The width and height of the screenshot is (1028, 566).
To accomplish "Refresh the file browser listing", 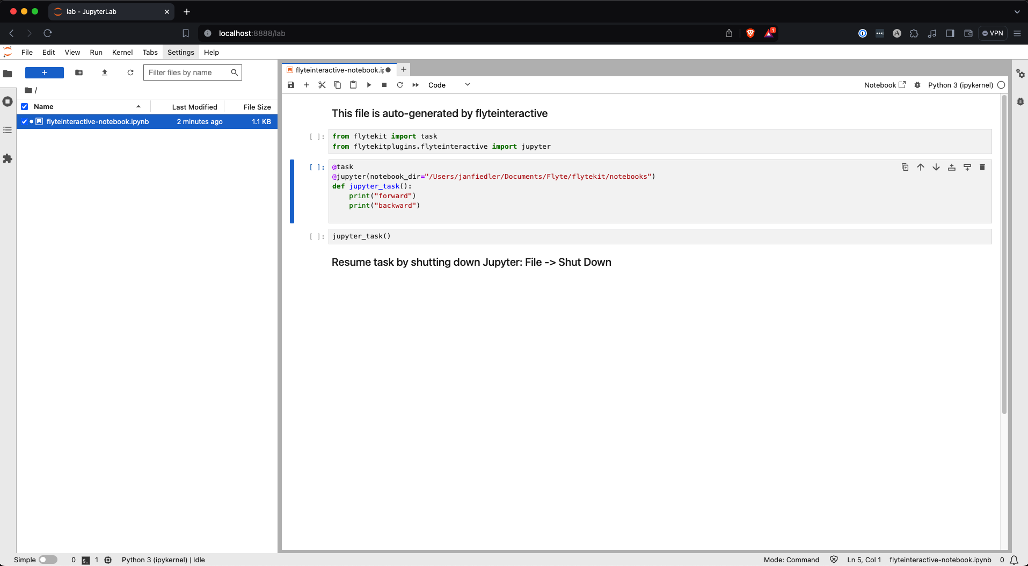I will 130,72.
